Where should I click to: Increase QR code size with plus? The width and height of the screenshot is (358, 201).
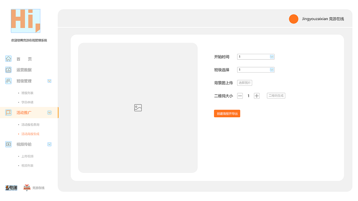pos(257,96)
